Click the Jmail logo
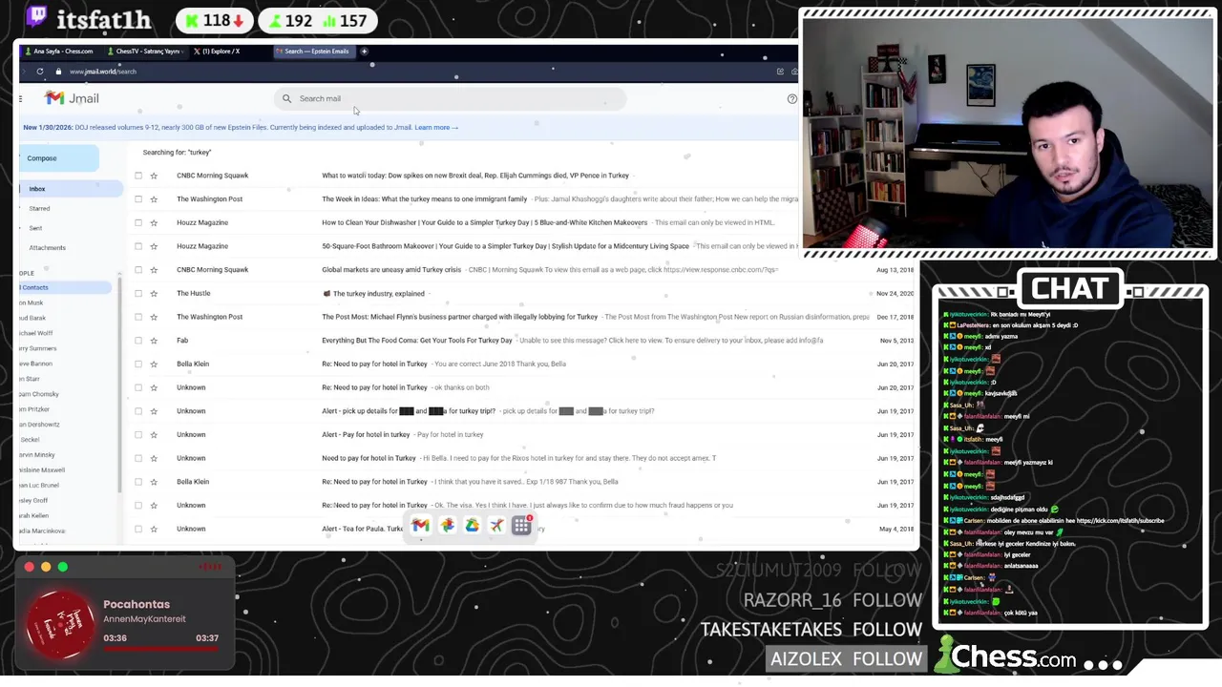This screenshot has height=687, width=1222. (x=73, y=98)
